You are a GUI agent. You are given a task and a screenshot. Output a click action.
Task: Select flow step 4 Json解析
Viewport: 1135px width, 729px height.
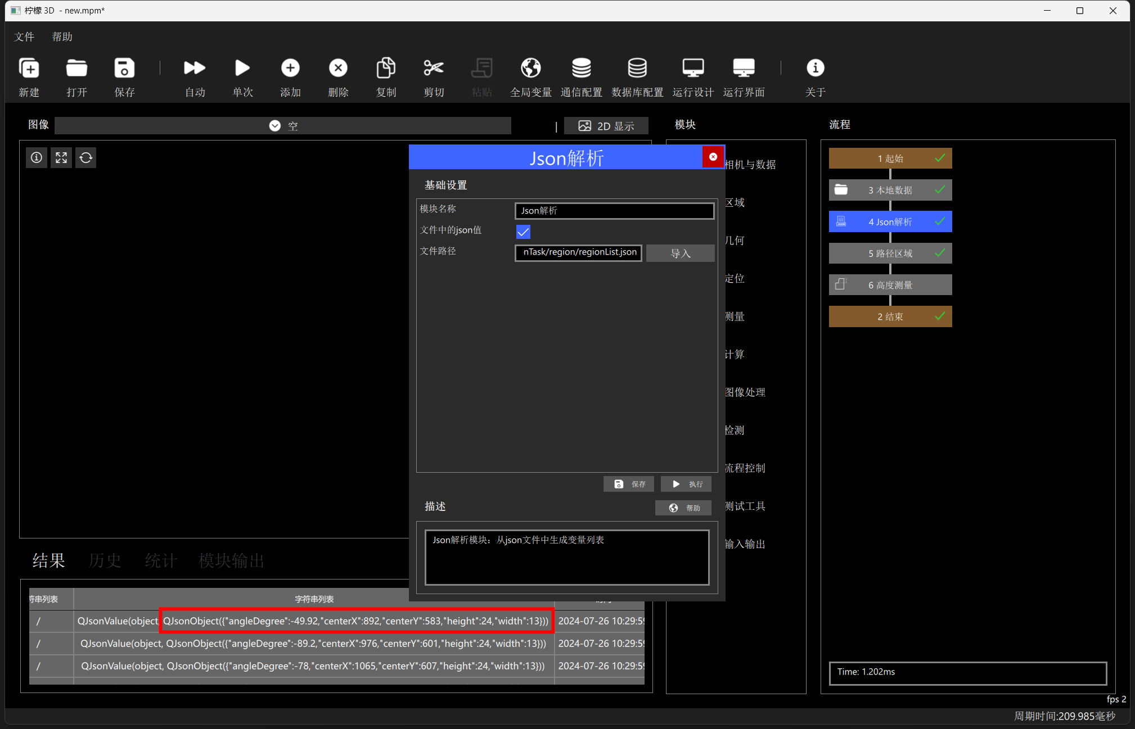(x=890, y=221)
